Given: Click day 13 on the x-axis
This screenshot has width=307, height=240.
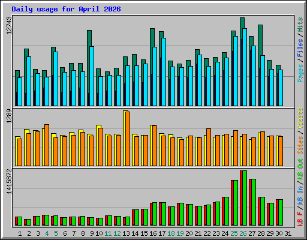Looking at the screenshot, I should (x=126, y=233).
